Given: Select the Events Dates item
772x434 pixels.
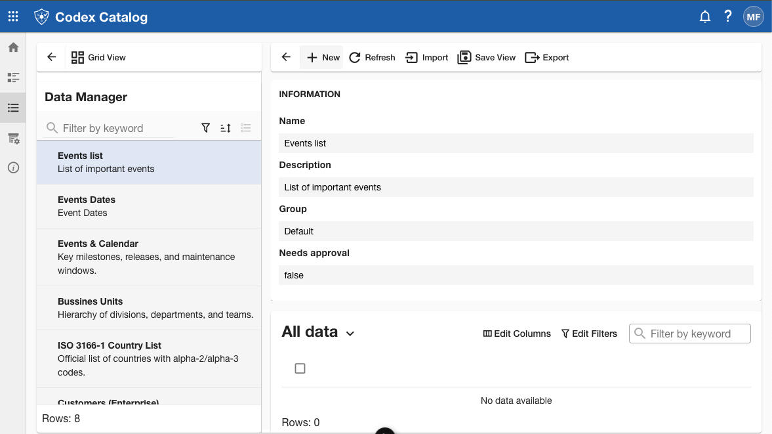Looking at the screenshot, I should click(x=149, y=206).
